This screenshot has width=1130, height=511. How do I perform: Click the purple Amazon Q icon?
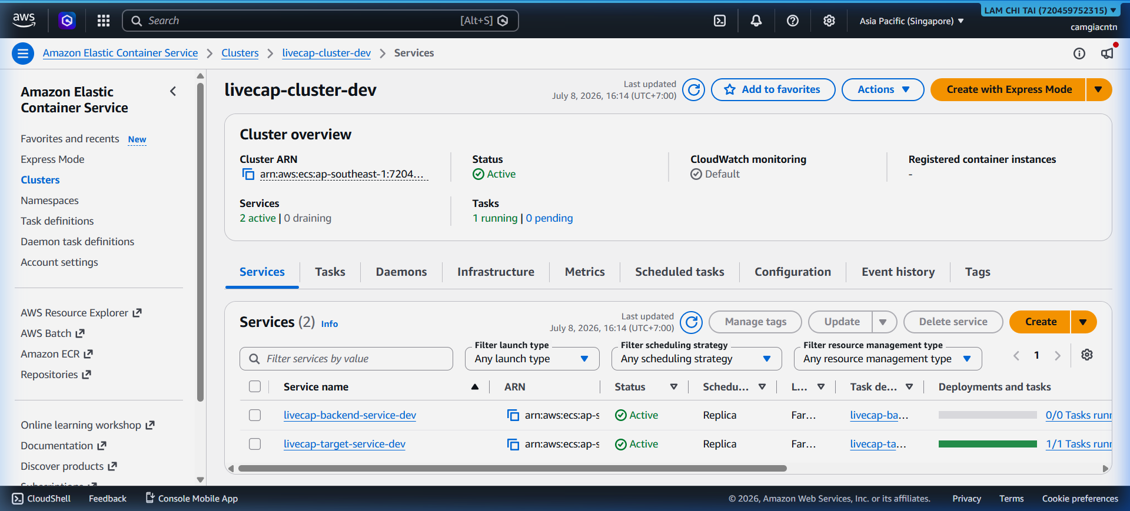click(67, 21)
